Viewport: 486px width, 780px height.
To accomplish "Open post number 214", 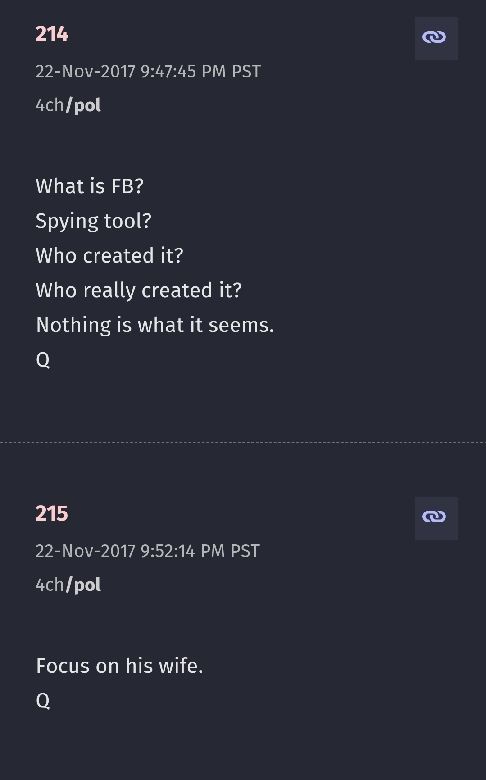I will [52, 34].
